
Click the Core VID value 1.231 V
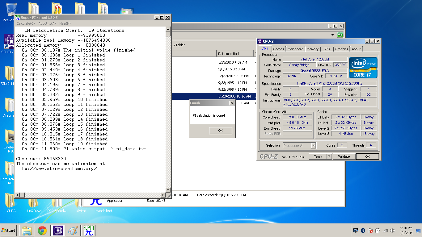pyautogui.click(x=336, y=76)
